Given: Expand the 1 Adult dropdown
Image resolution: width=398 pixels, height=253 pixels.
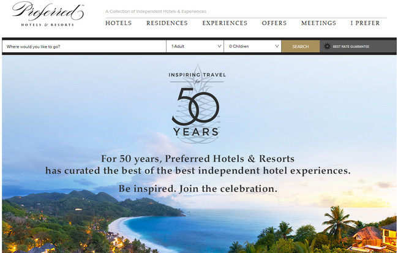Looking at the screenshot, I should [195, 46].
